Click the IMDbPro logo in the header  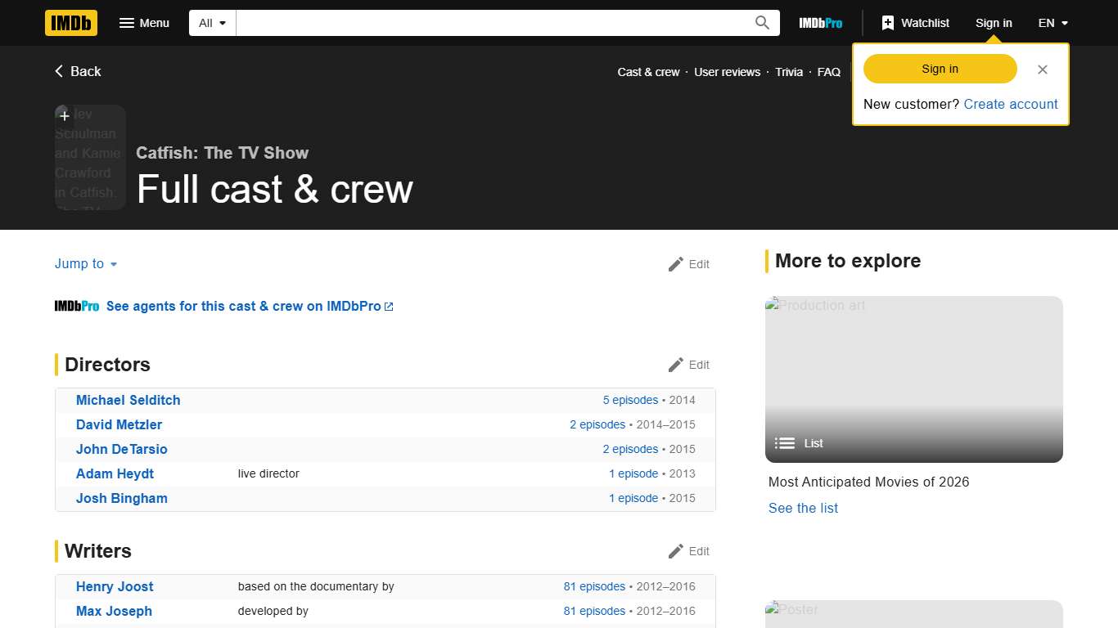820,23
